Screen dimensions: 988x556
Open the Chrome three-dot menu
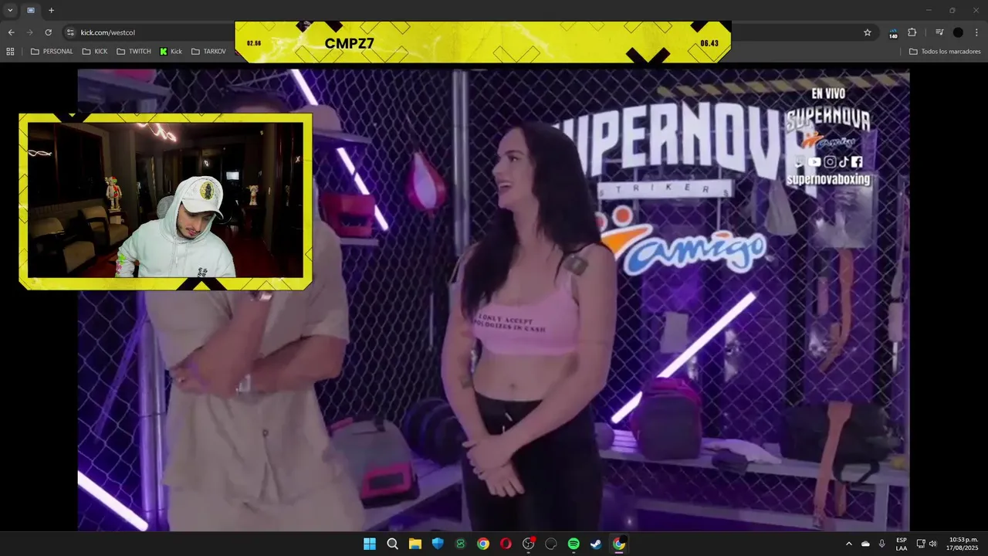tap(977, 32)
